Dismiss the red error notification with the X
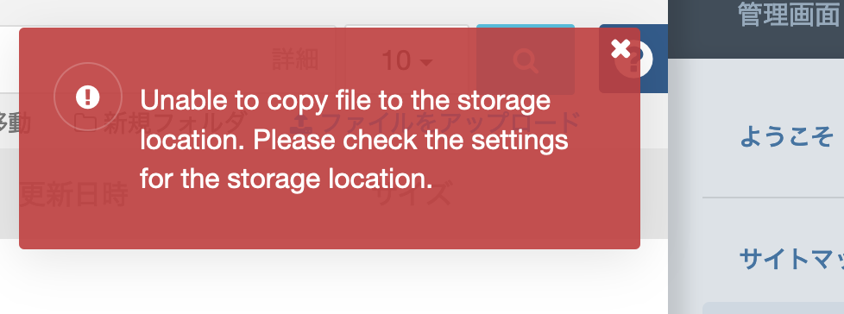 pos(620,49)
